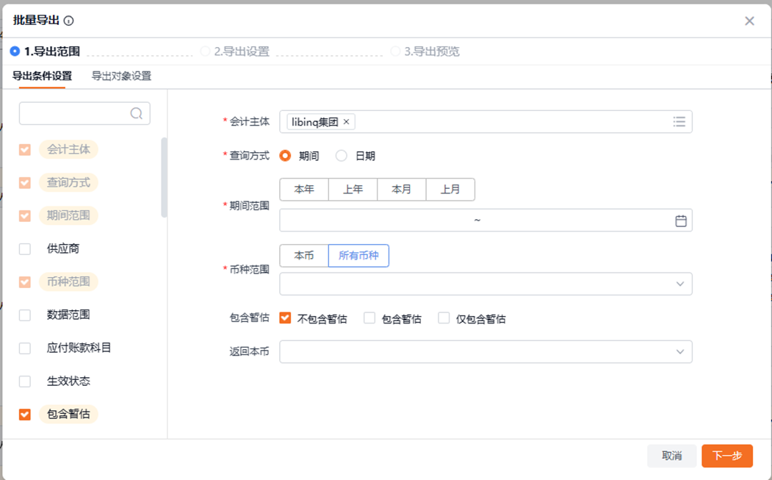Click the search magnifier icon in filter box

coord(137,114)
